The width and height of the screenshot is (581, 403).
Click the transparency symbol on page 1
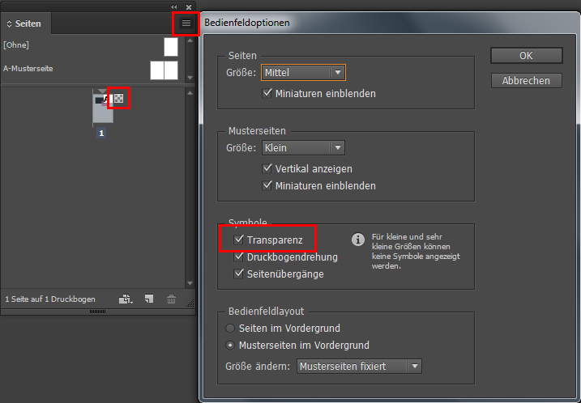[119, 99]
